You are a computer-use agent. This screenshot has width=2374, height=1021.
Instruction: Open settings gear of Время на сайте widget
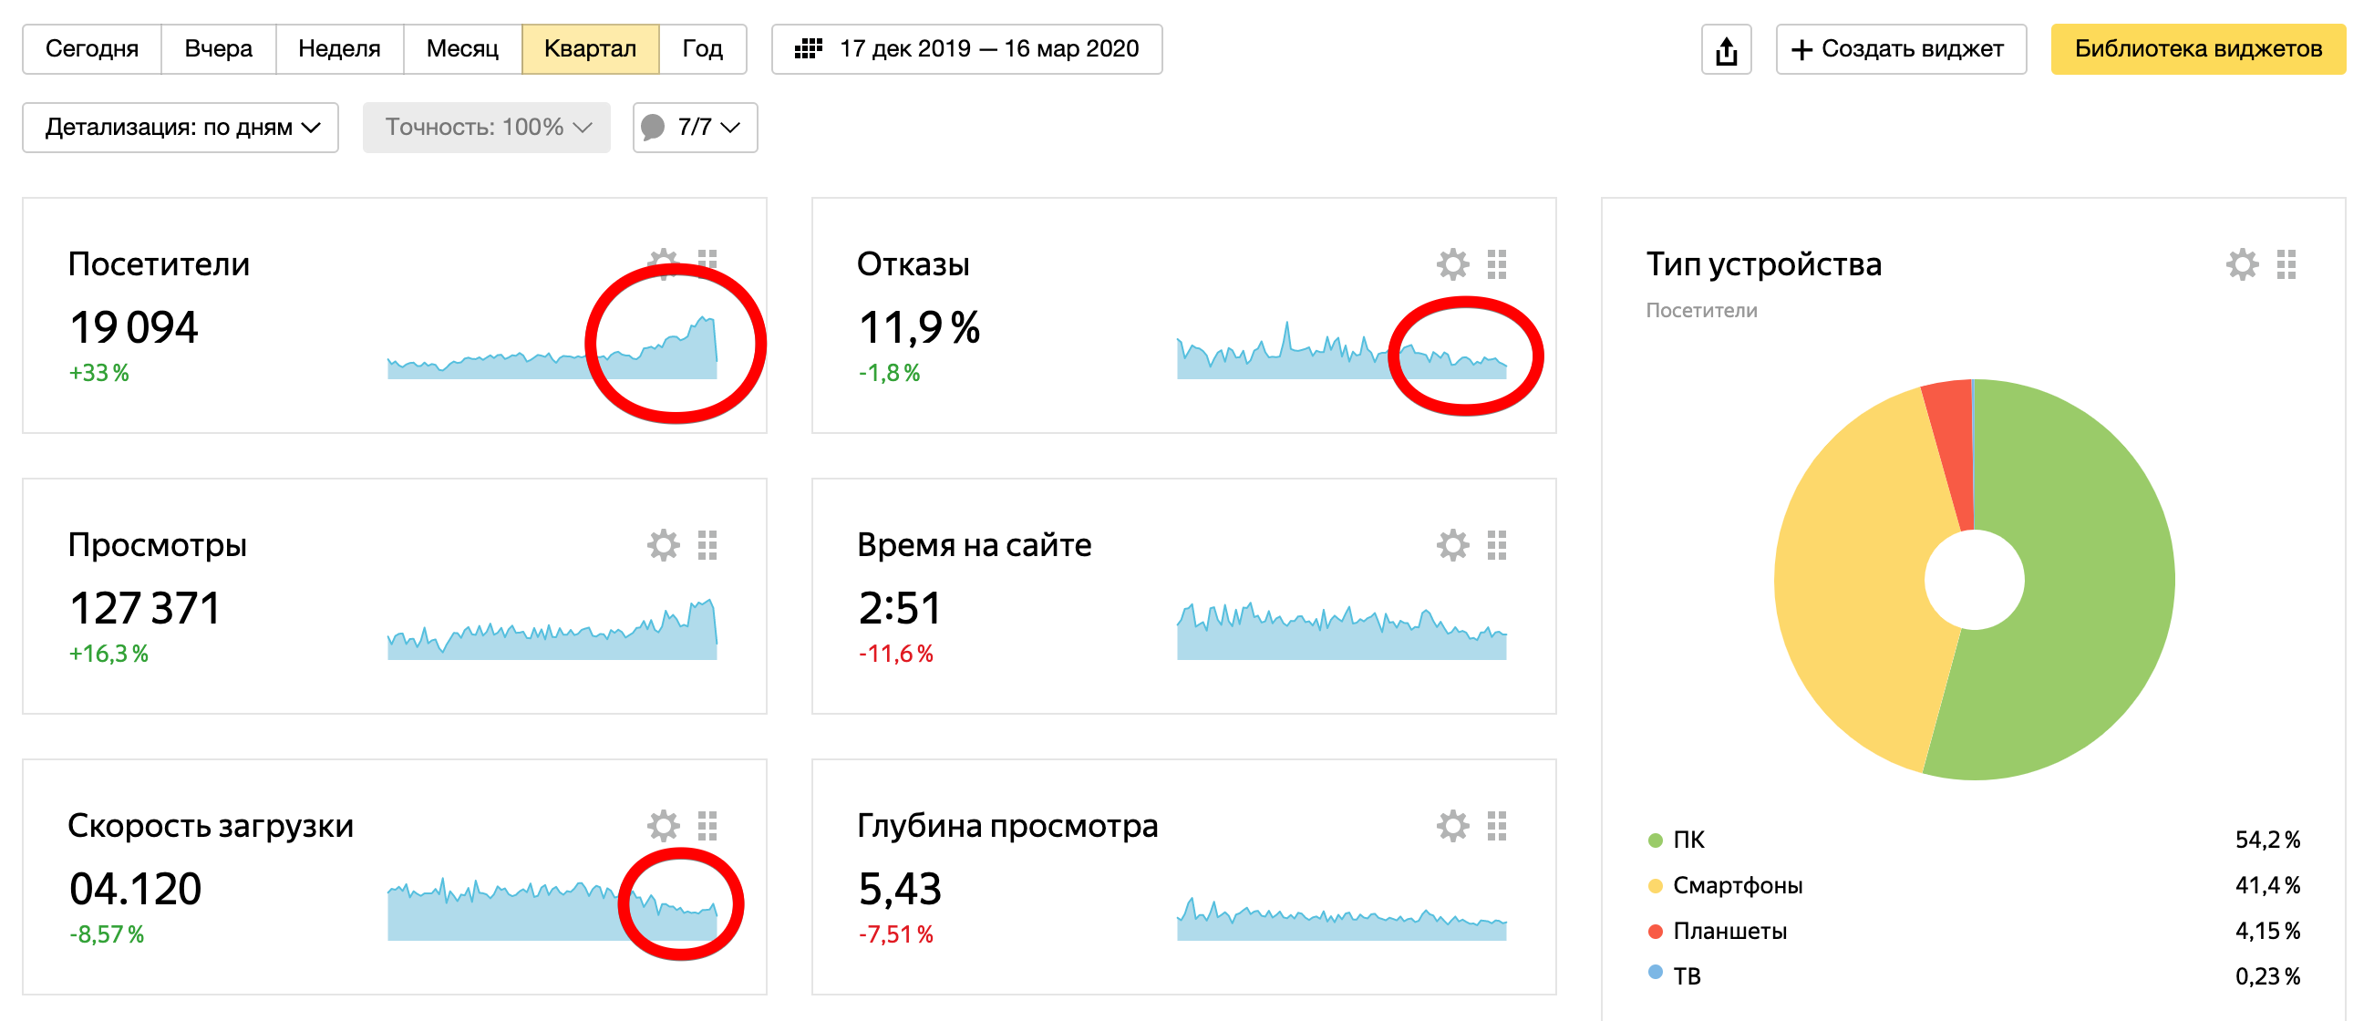tap(1452, 545)
